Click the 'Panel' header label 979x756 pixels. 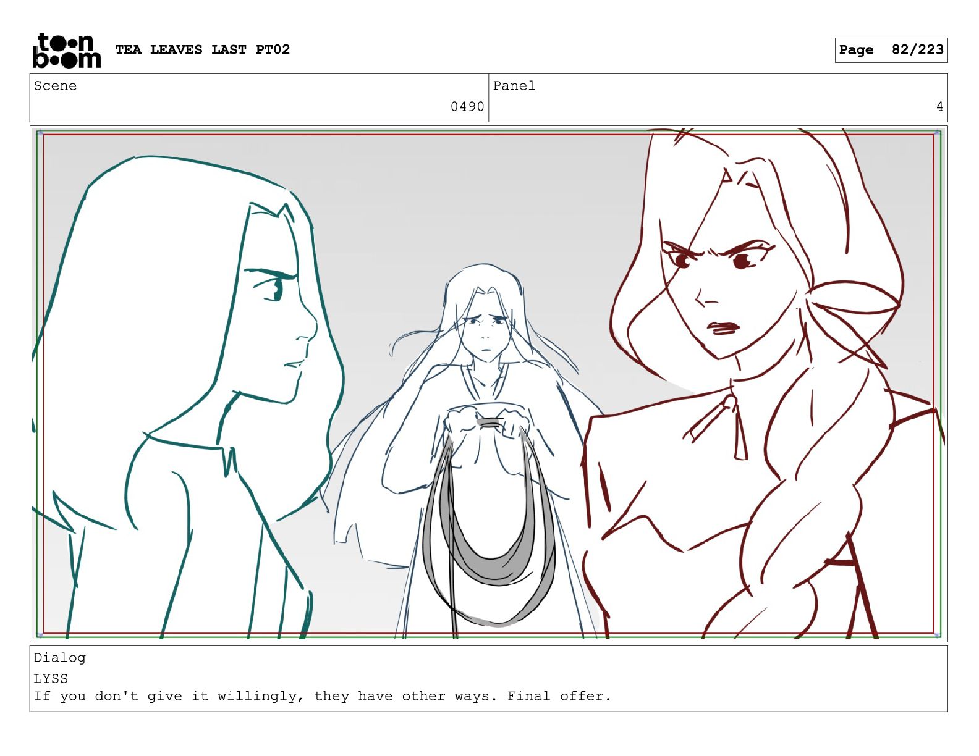pos(514,86)
